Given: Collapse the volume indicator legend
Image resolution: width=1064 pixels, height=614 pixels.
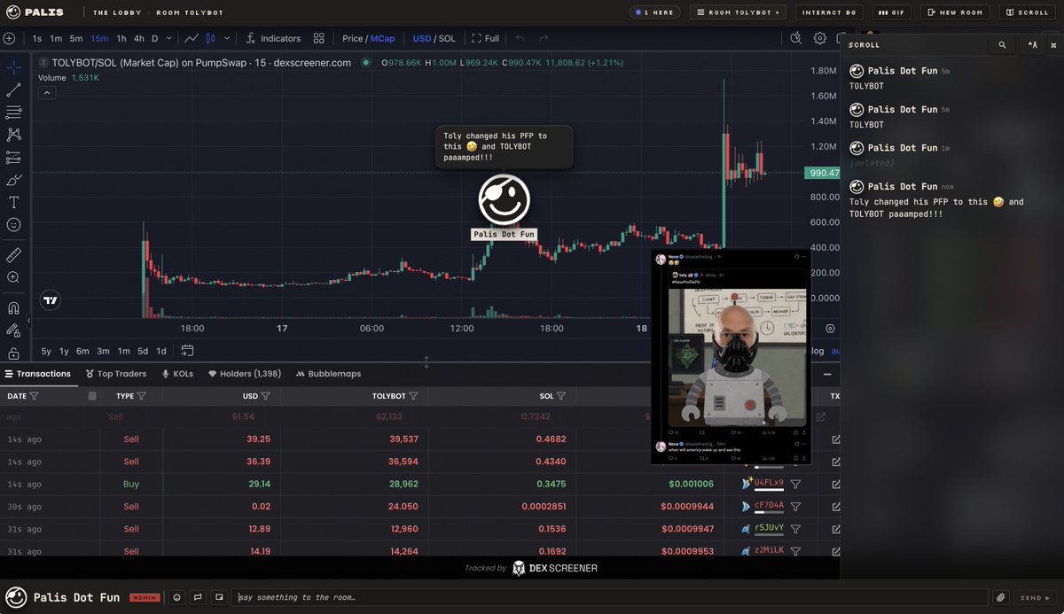Looking at the screenshot, I should coord(47,92).
